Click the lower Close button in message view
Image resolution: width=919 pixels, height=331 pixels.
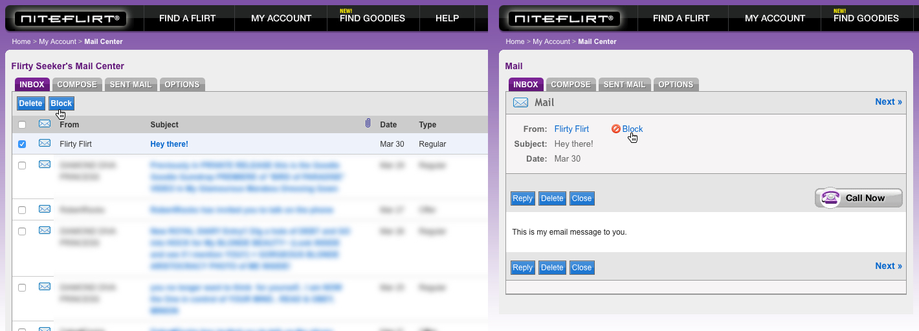pyautogui.click(x=582, y=268)
